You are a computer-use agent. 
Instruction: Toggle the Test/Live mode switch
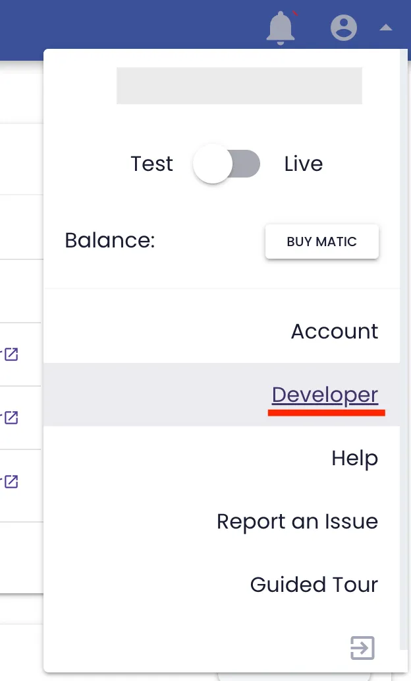pos(227,164)
